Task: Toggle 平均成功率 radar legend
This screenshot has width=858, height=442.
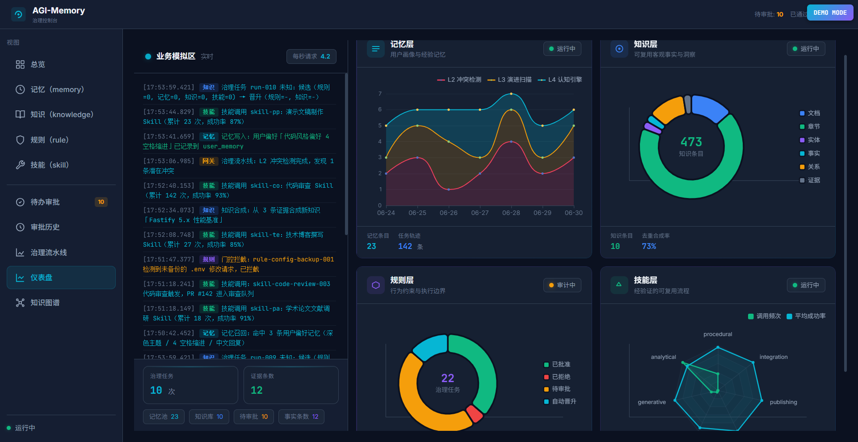Action: (x=806, y=316)
